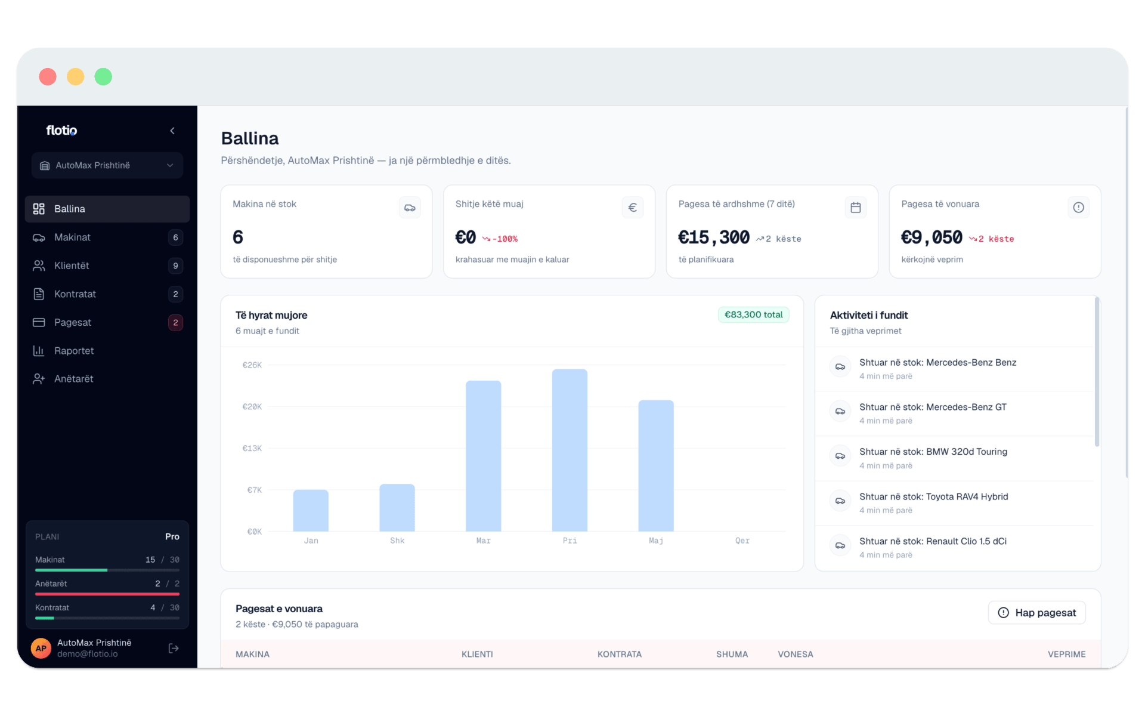Image resolution: width=1145 pixels, height=716 pixels.
Task: Click the €9,050 overdue payments value
Action: [932, 237]
